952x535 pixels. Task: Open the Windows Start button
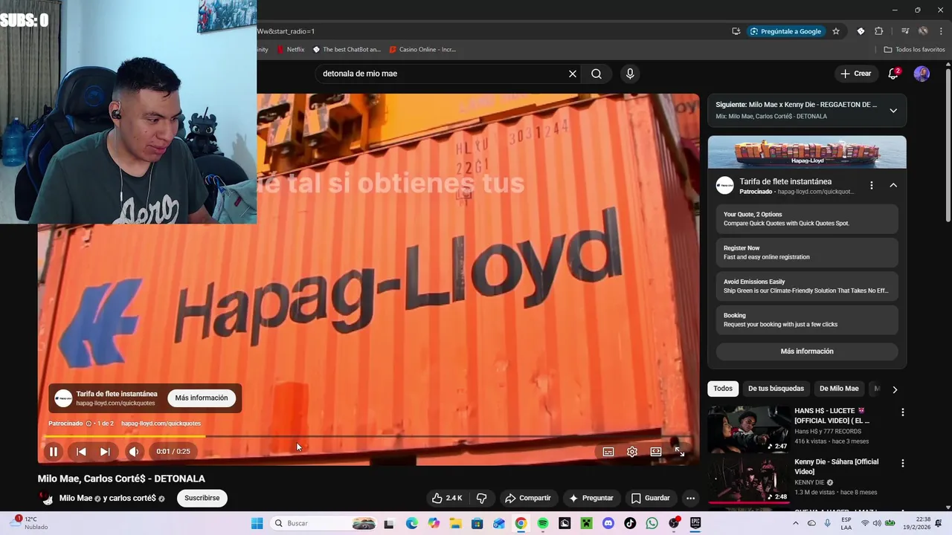click(x=257, y=523)
